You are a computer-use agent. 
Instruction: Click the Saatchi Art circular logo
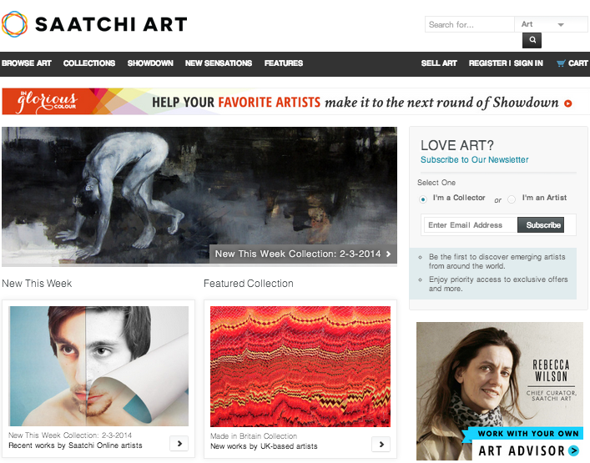pos(15,24)
